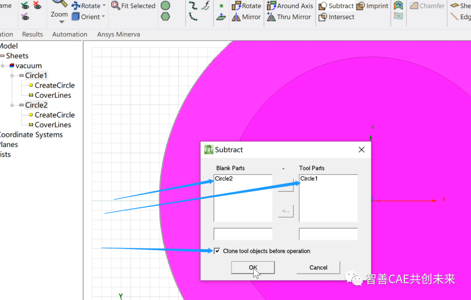Enable Clone tool objects before operation
471x300 pixels.
[x=217, y=251]
